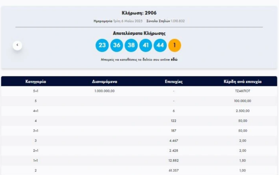Click the "Διανεμόμενα" column header
The height and width of the screenshot is (175, 279).
point(105,82)
